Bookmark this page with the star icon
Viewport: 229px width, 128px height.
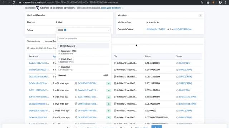(202, 2)
